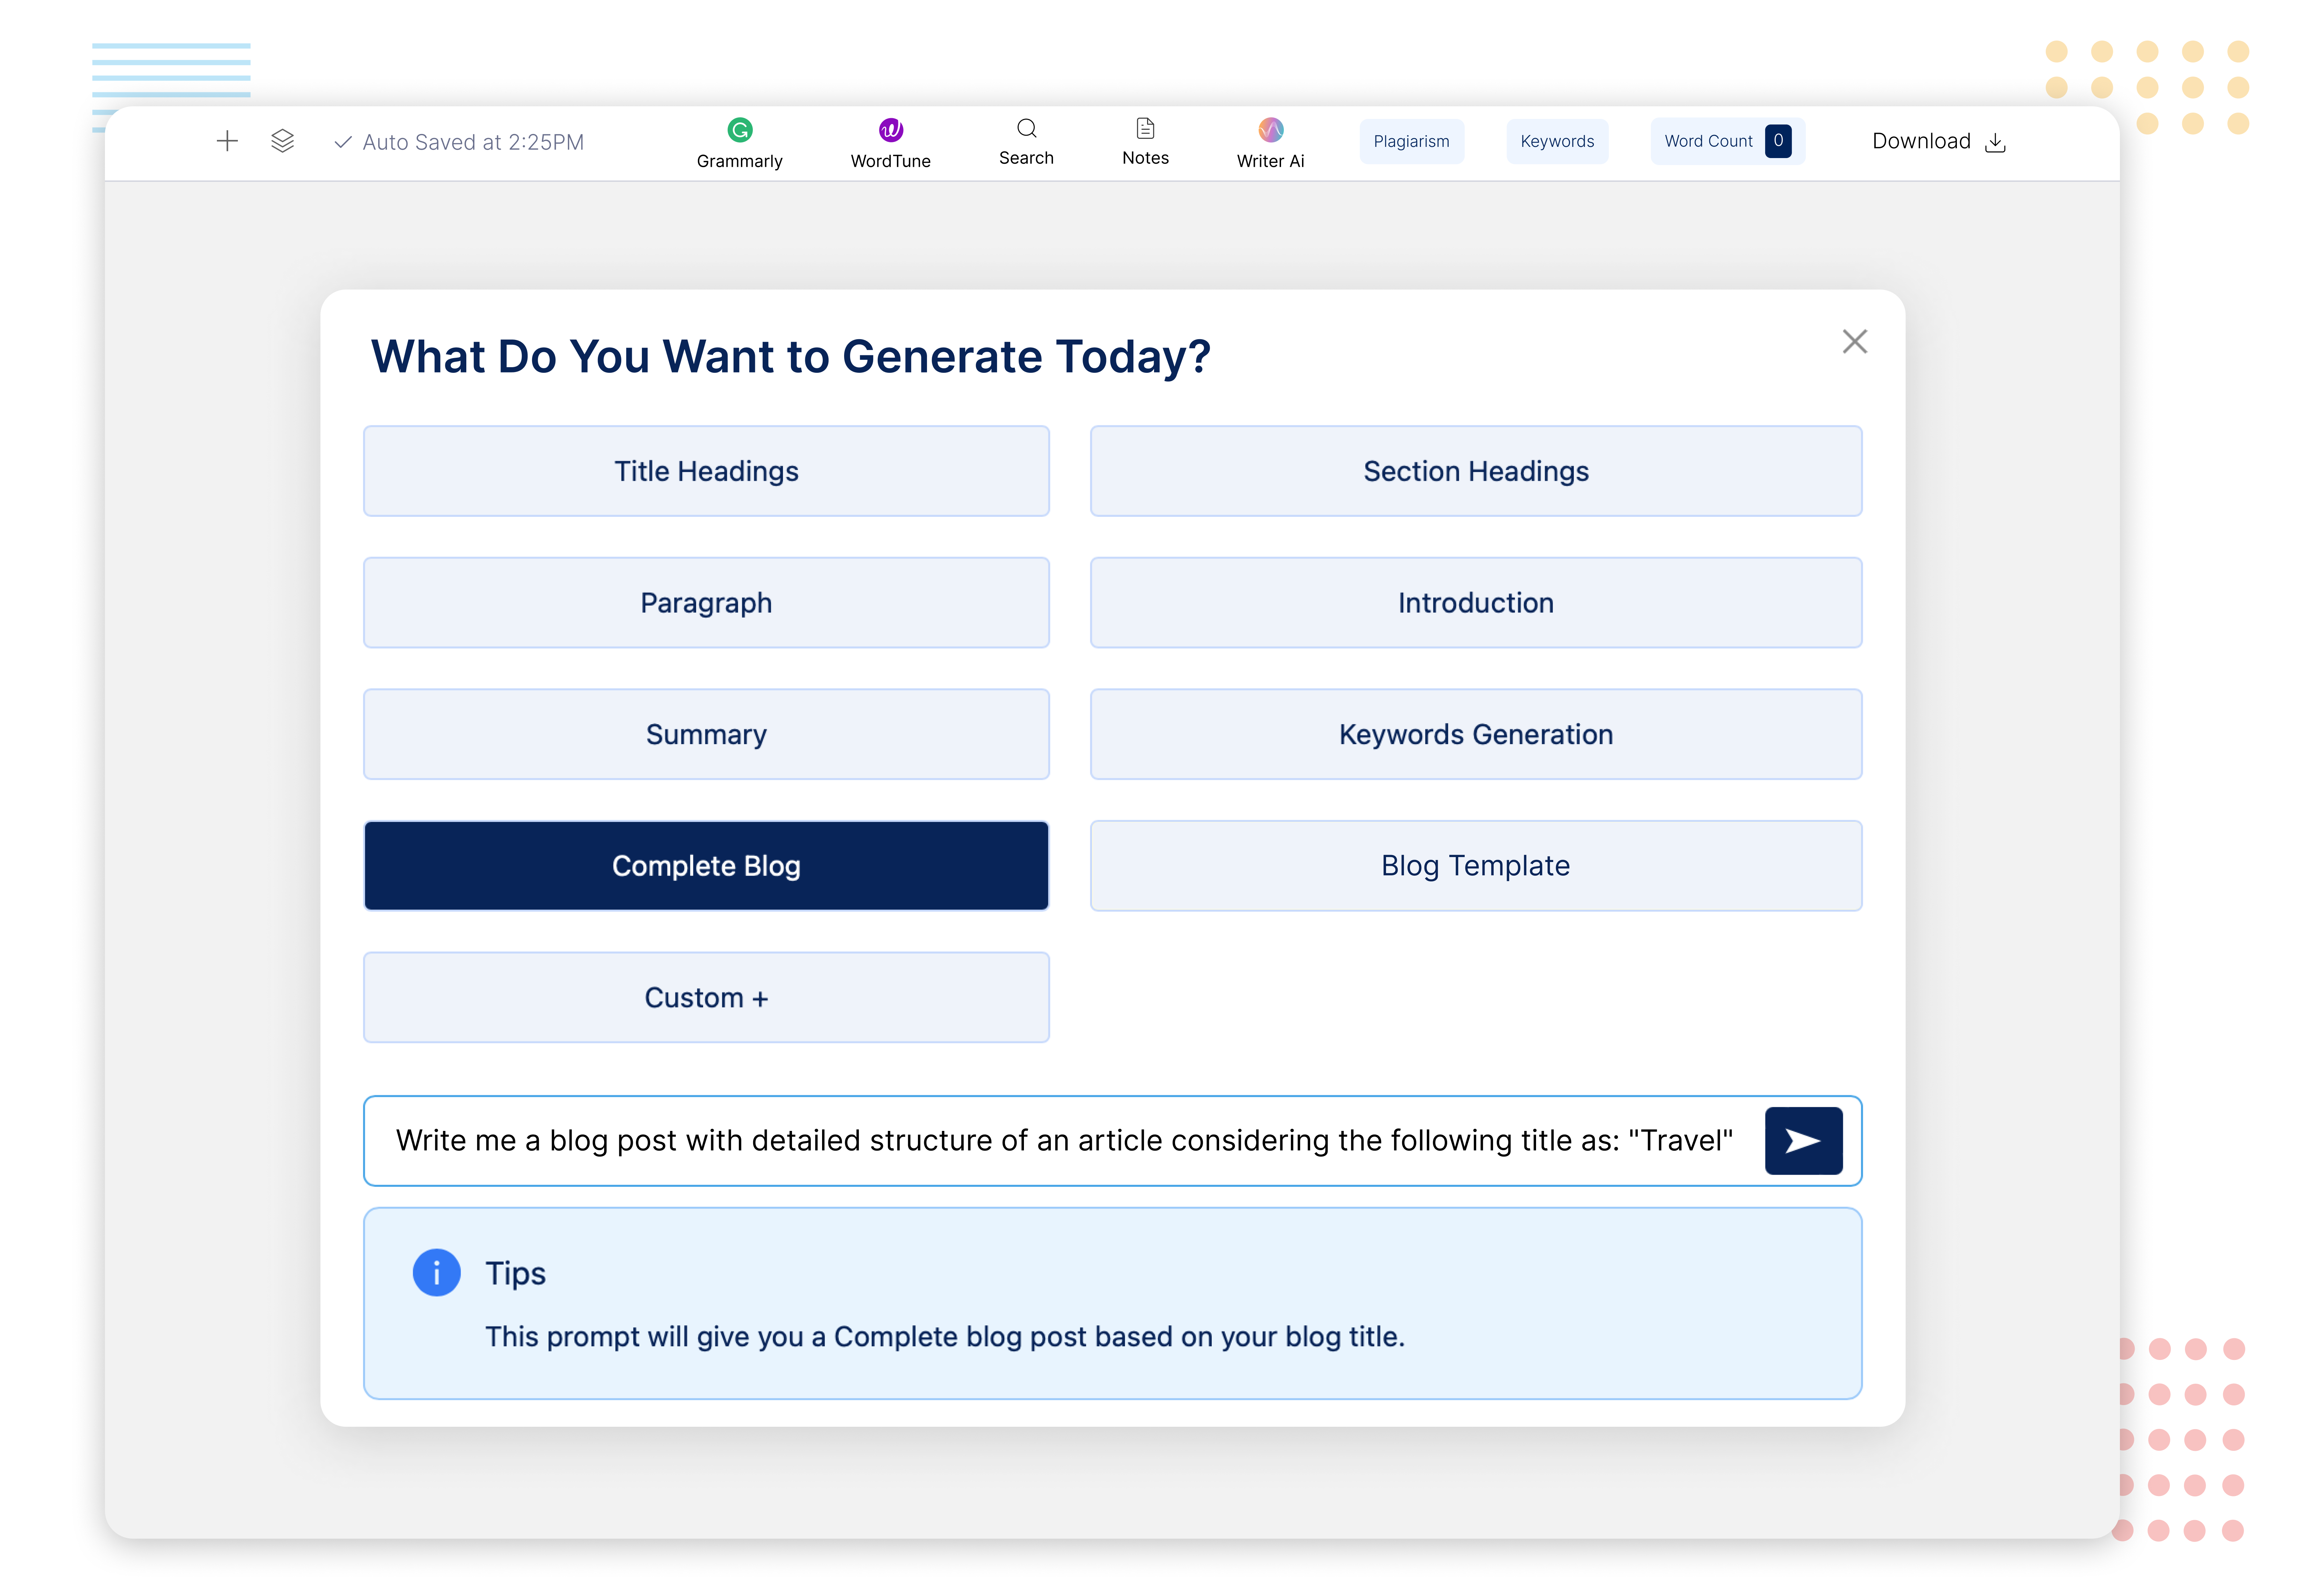The width and height of the screenshot is (2320, 1596).
Task: Choose Section Headings option
Action: pyautogui.click(x=1476, y=471)
